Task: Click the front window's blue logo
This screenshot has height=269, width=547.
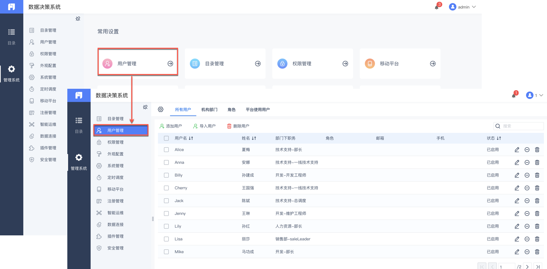Action: [79, 95]
